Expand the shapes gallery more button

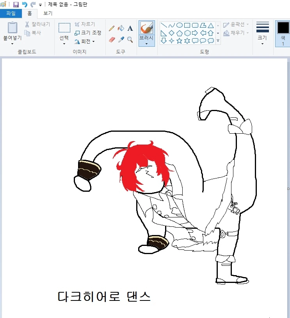coord(218,41)
